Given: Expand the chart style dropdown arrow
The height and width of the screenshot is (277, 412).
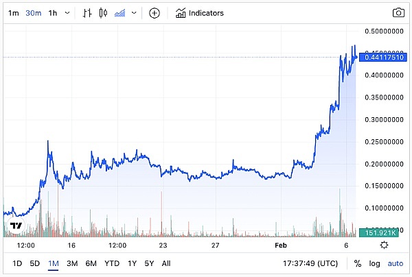Looking at the screenshot, I should (134, 13).
